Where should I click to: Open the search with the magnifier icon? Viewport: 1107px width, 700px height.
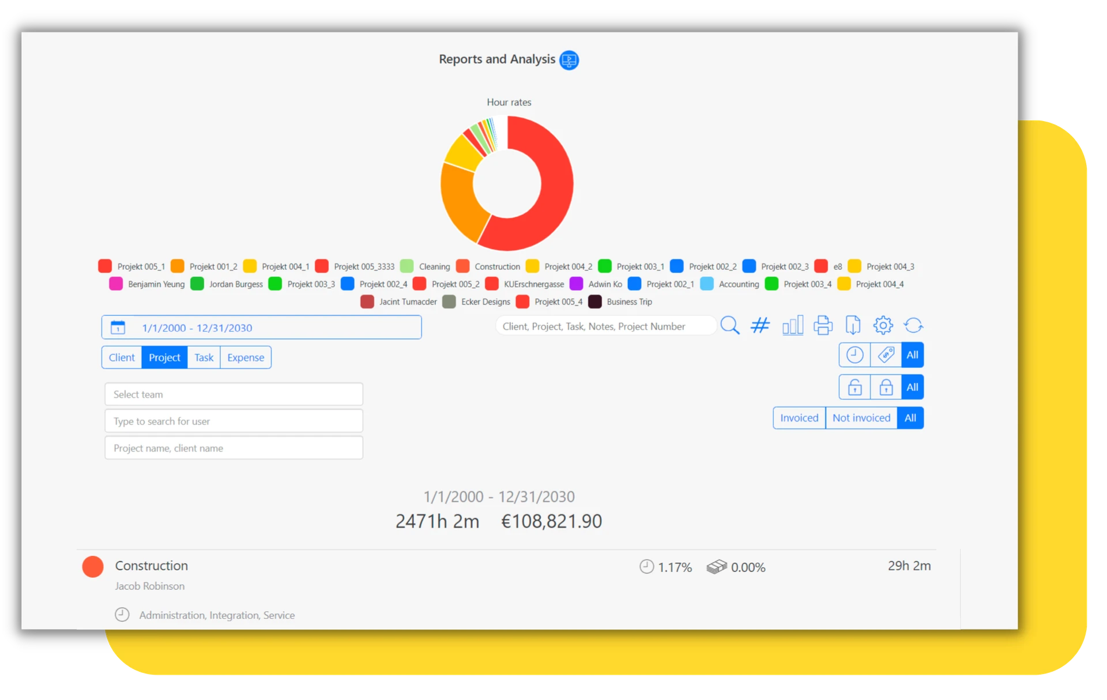[730, 325]
